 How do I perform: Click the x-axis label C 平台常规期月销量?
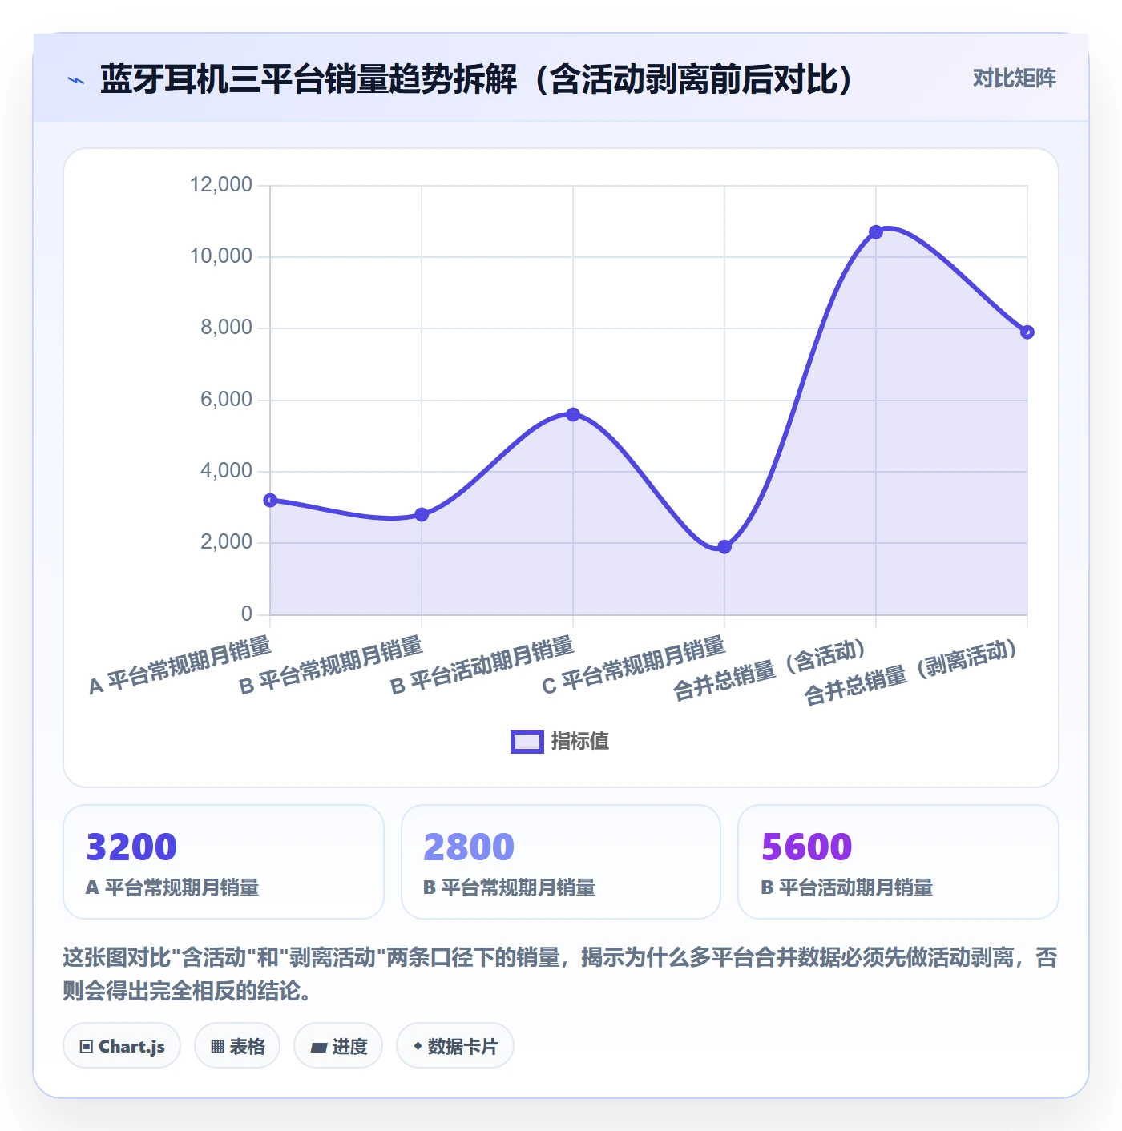634,666
